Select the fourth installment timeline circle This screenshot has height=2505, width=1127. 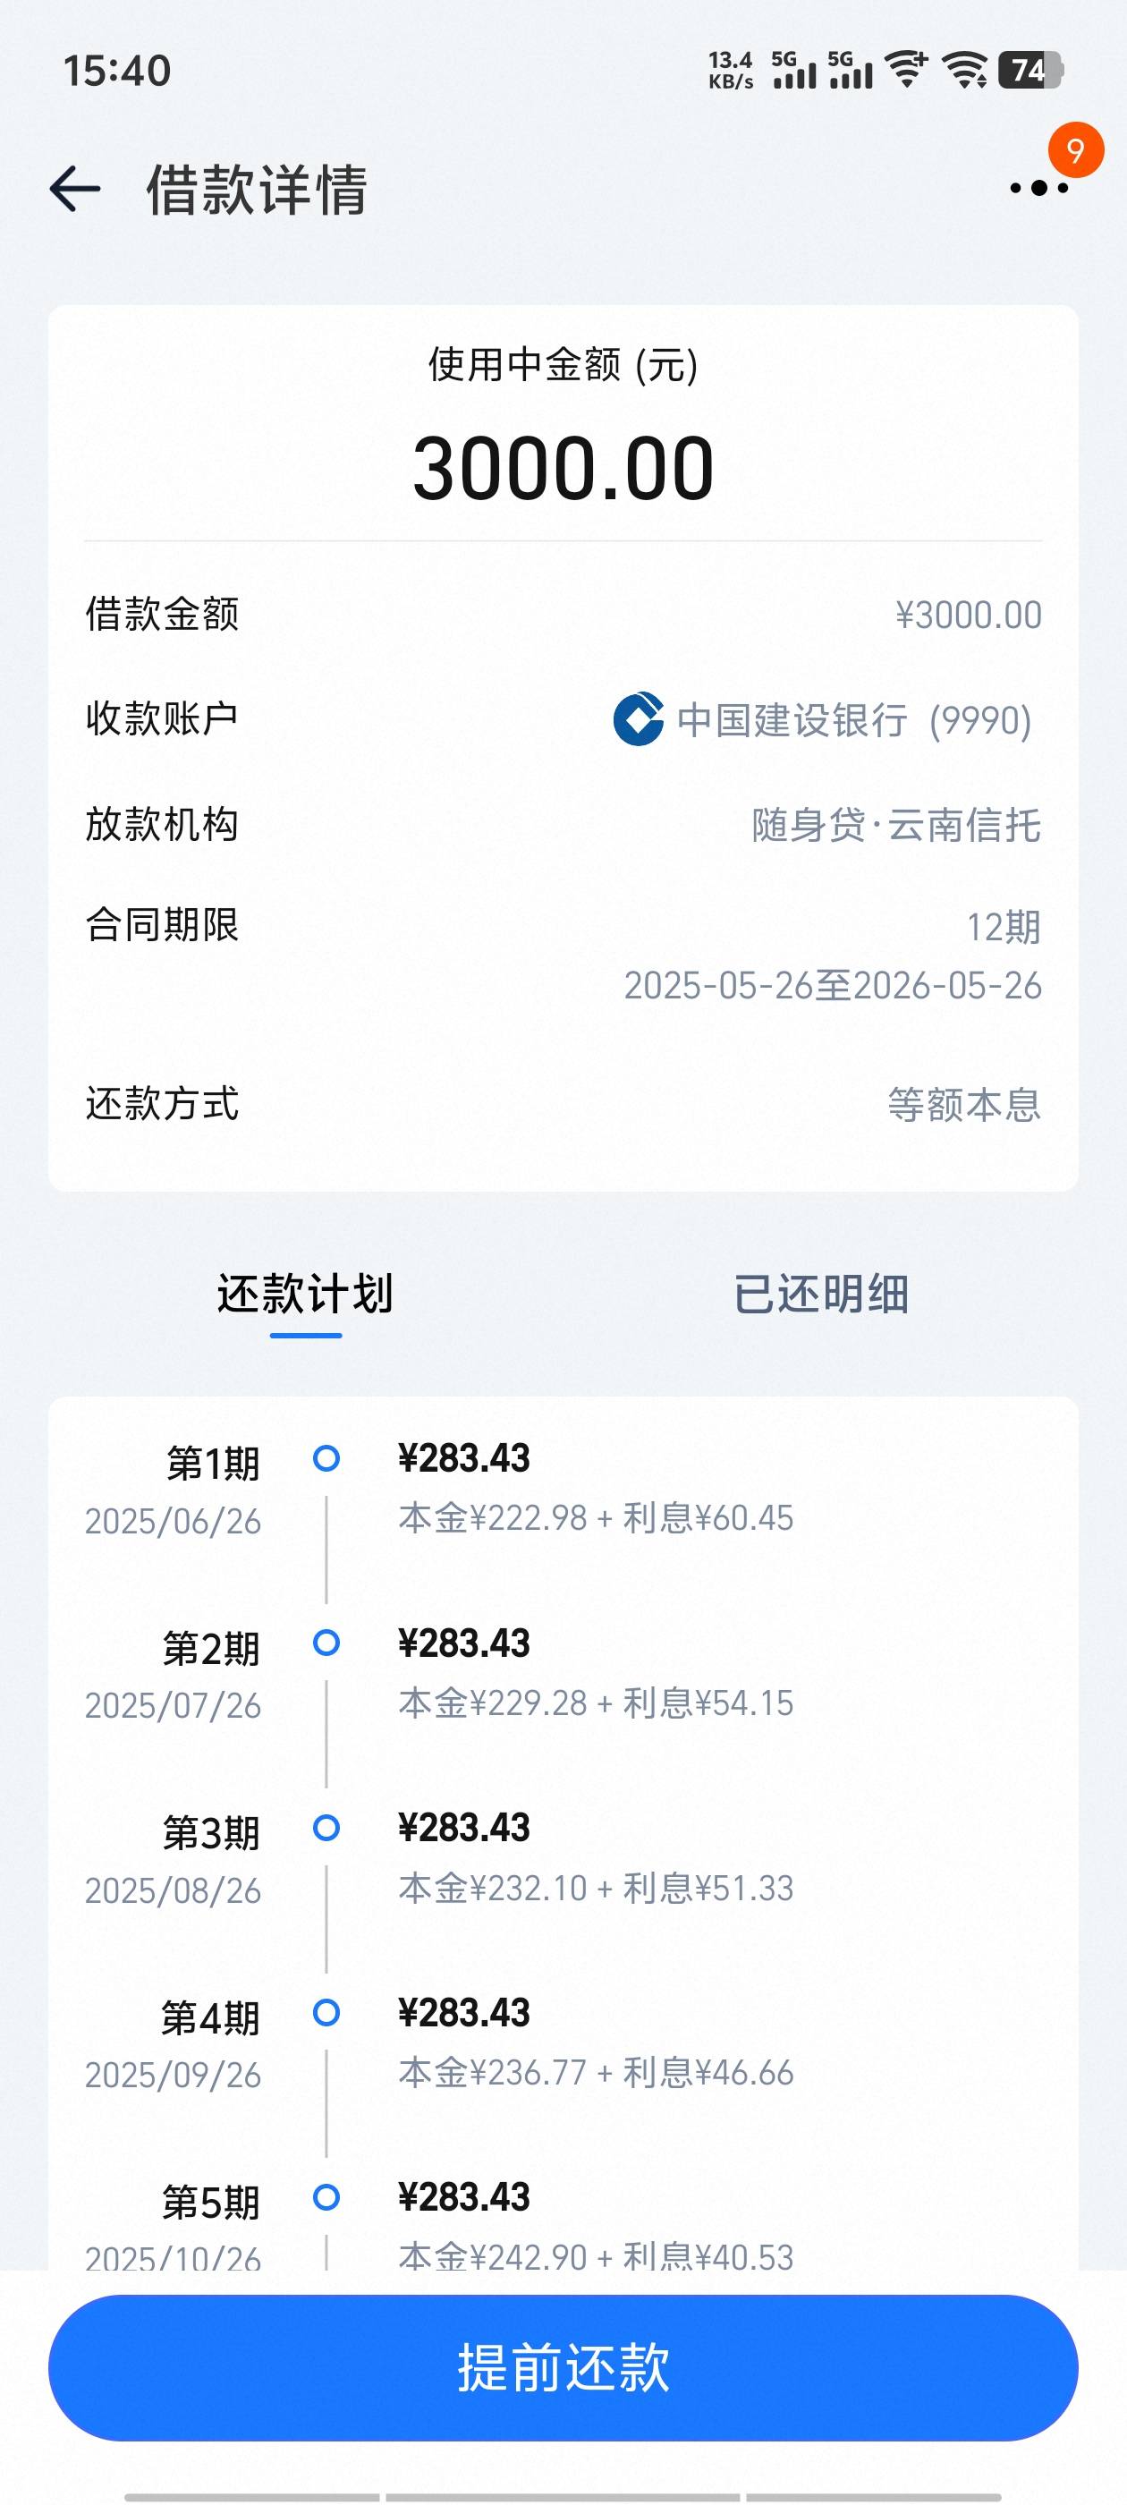pyautogui.click(x=326, y=2013)
